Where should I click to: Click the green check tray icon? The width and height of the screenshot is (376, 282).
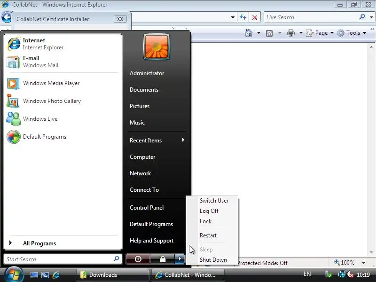click(329, 274)
